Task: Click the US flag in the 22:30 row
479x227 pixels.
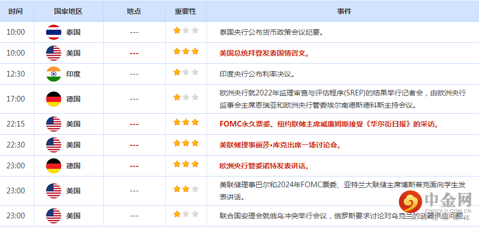Action: (54, 145)
